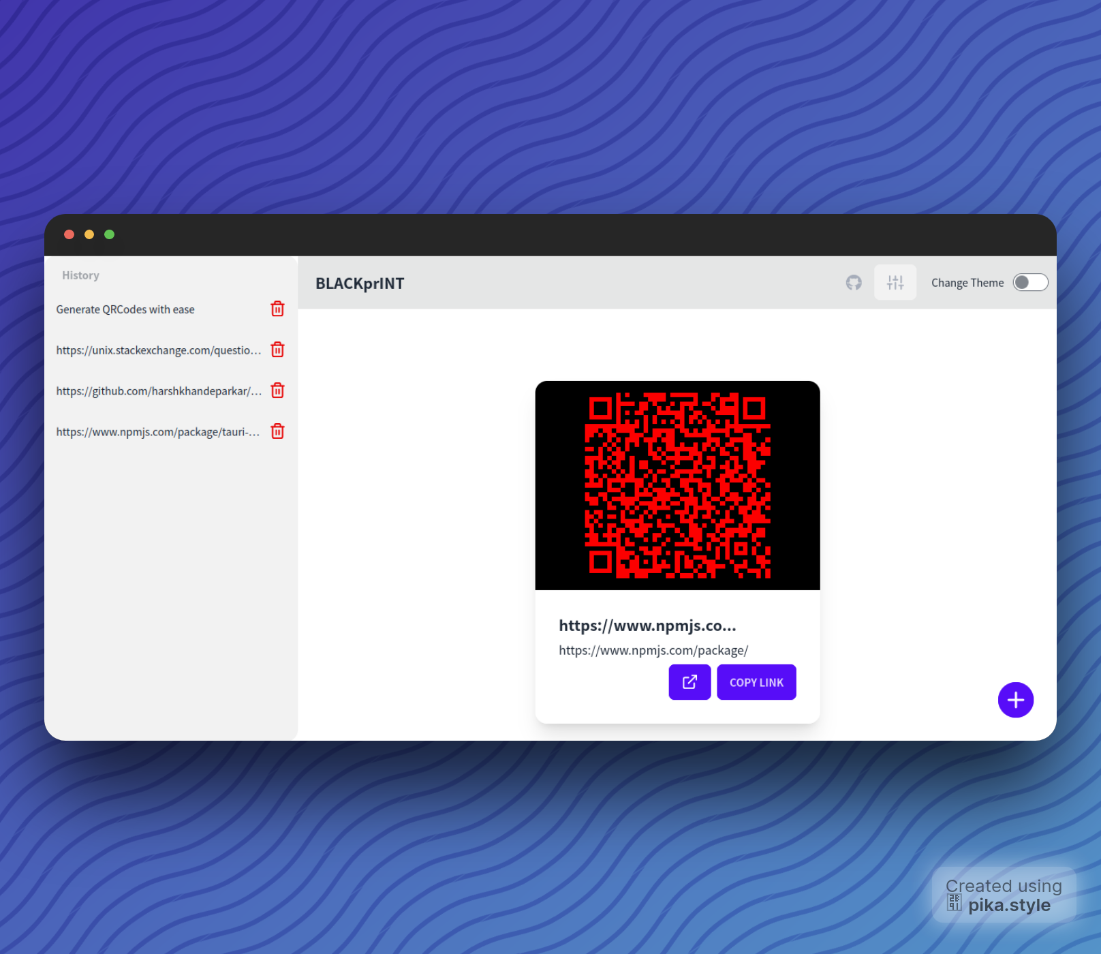The width and height of the screenshot is (1101, 954).
Task: Click the bold 'https://www.npmjs.co...' card title
Action: click(647, 626)
